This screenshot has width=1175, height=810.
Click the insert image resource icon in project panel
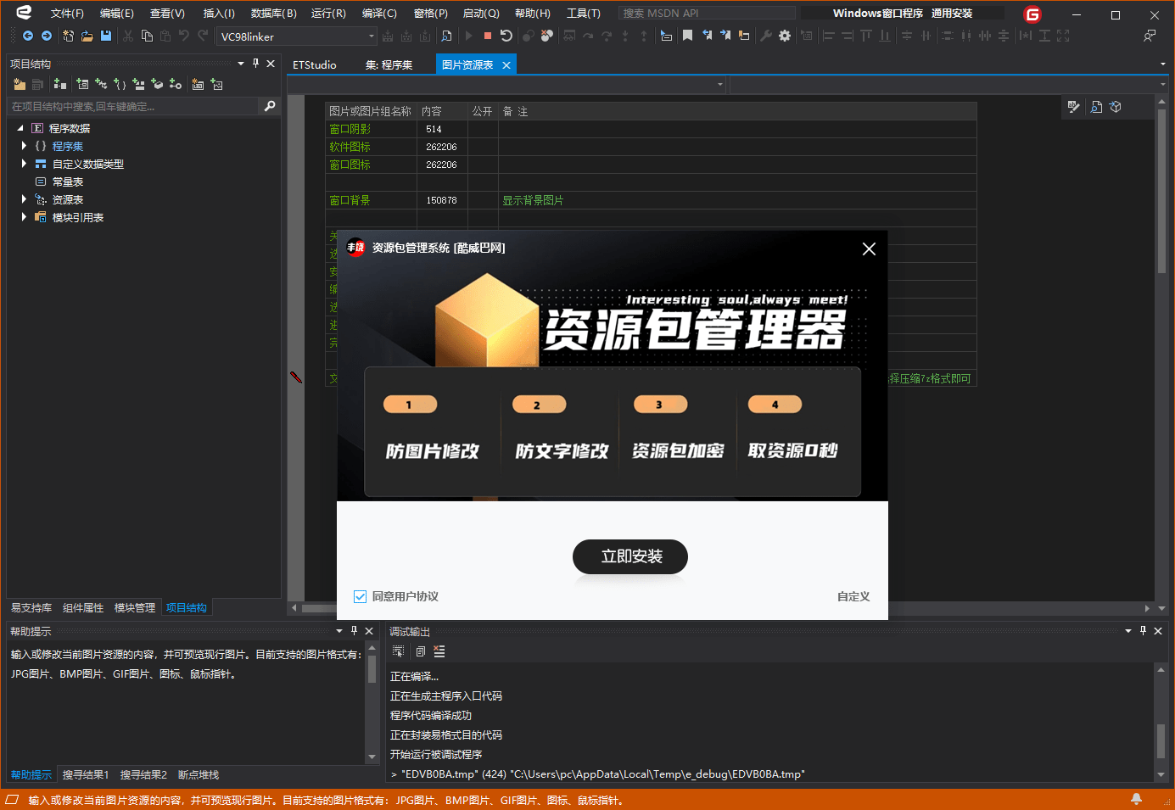pos(216,84)
